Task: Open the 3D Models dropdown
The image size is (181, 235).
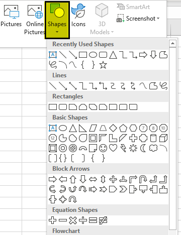Action: tap(102, 20)
